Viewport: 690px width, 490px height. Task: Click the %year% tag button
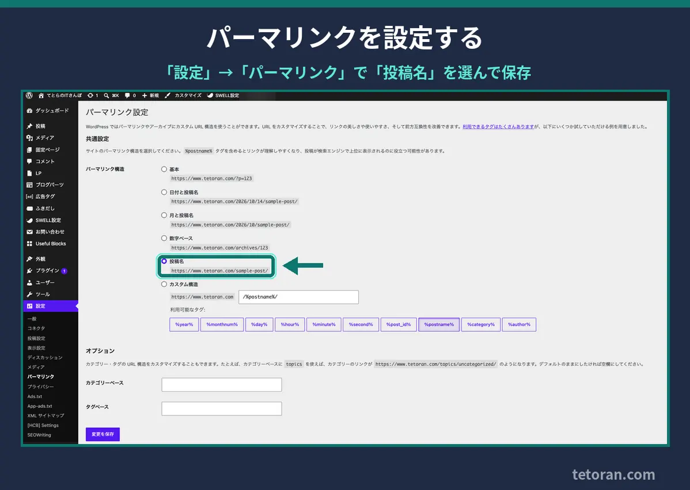(x=184, y=324)
